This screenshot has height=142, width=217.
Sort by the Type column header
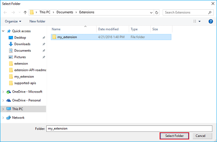point(134,29)
